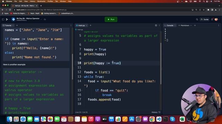
Task: Open Chrome History menu
Action: click(x=32, y=1)
